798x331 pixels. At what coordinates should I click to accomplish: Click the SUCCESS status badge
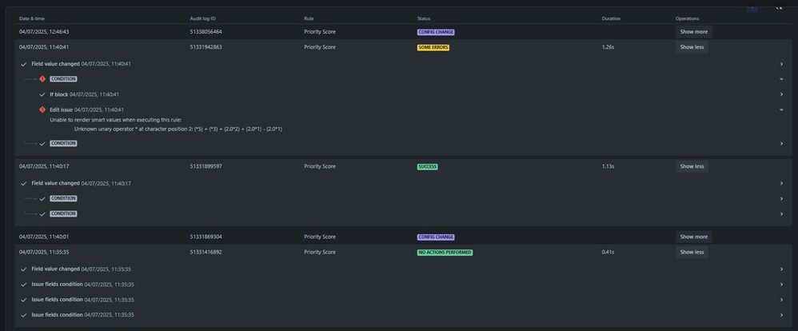[x=428, y=166]
